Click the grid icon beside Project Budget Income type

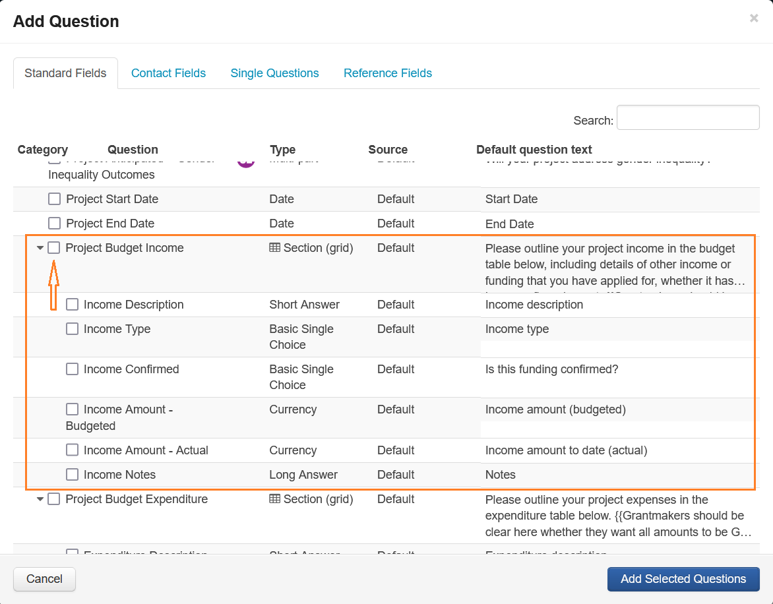pos(275,248)
